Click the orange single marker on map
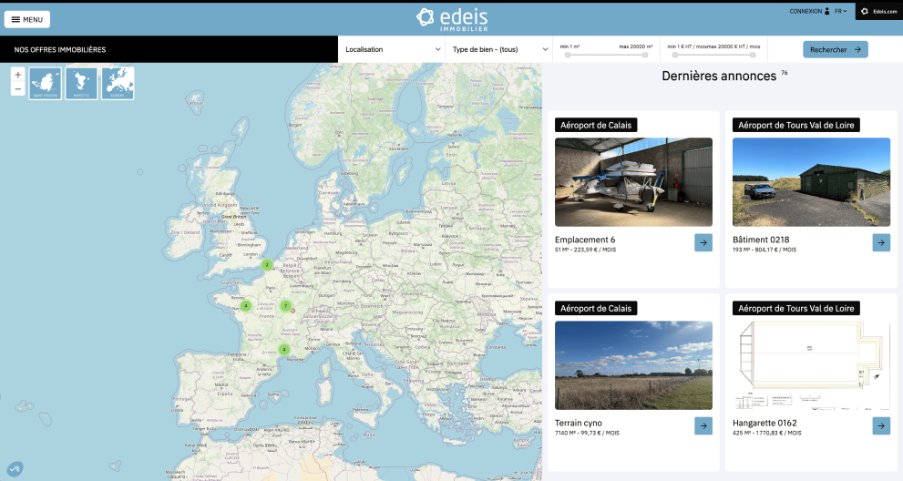Image resolution: width=903 pixels, height=481 pixels. pos(293,311)
